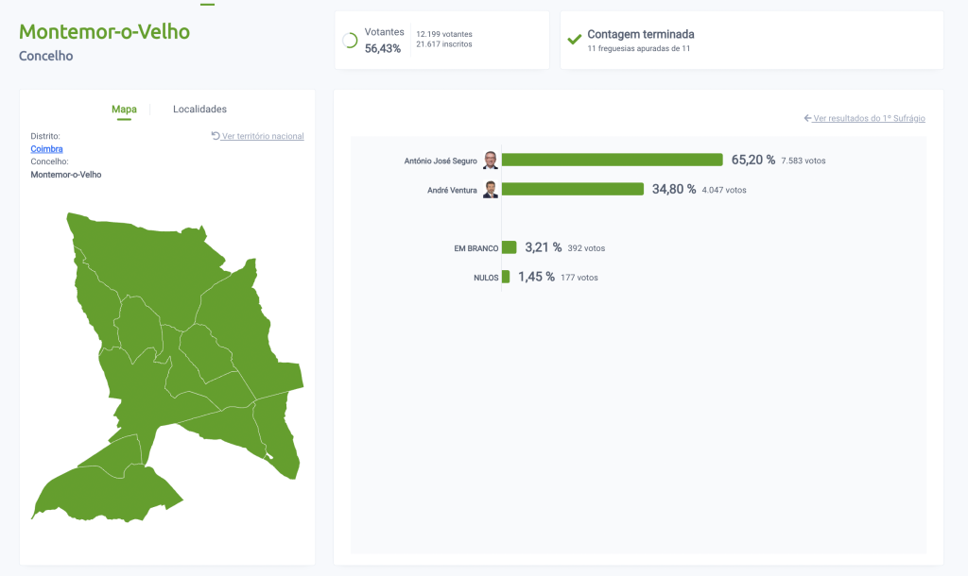Click the 65,20 % result value
This screenshot has height=576, width=968.
click(752, 161)
